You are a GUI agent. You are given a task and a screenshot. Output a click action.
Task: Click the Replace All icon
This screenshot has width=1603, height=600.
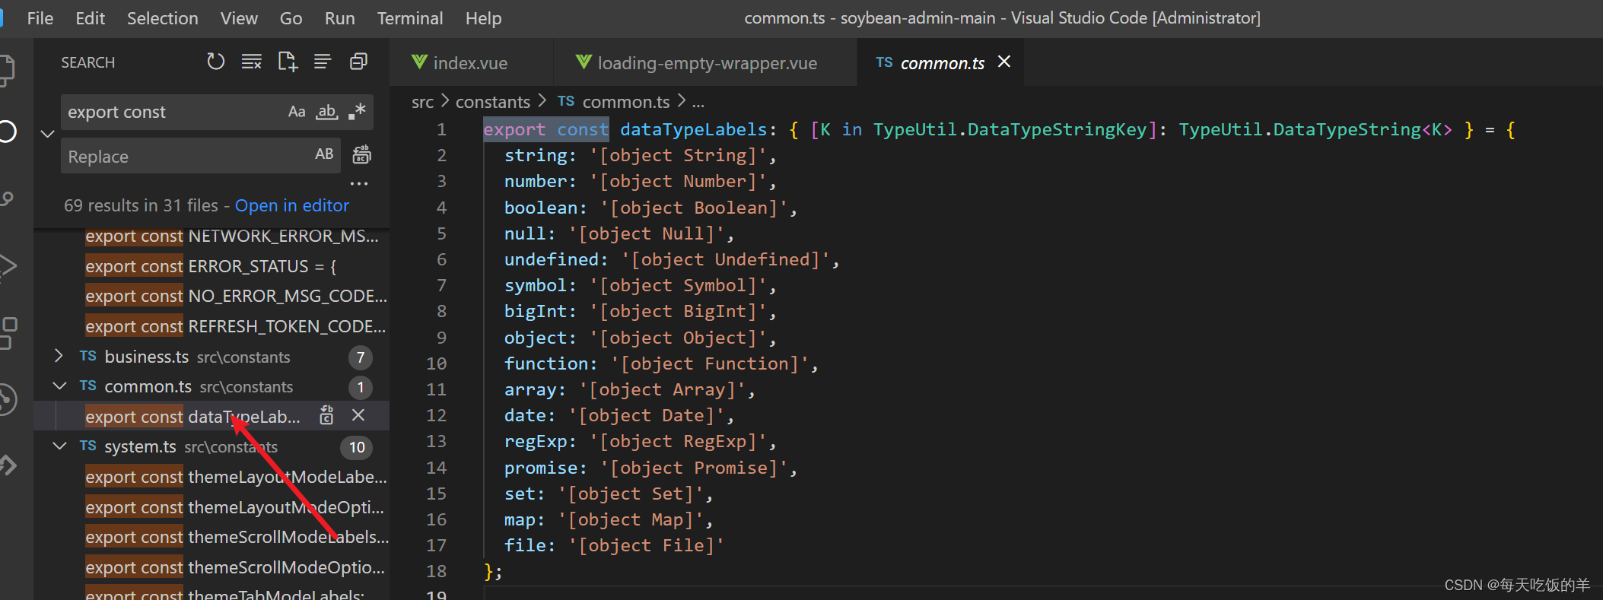(362, 154)
